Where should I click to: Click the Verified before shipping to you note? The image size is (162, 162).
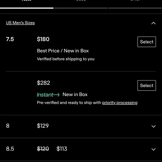(x=66, y=59)
